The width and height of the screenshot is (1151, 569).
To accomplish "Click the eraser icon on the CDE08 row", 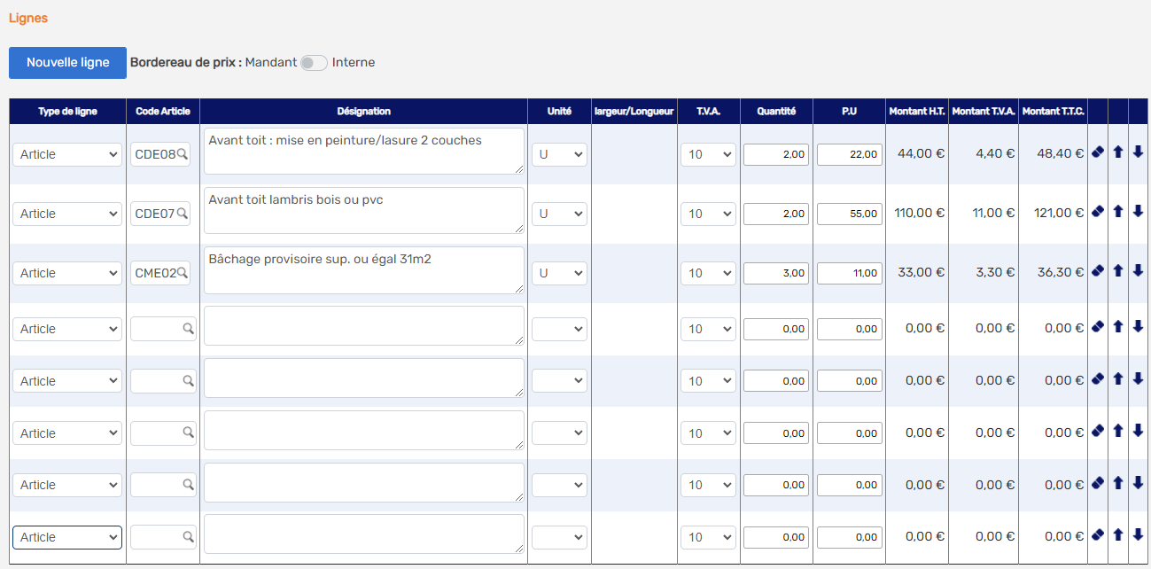I will pos(1098,152).
